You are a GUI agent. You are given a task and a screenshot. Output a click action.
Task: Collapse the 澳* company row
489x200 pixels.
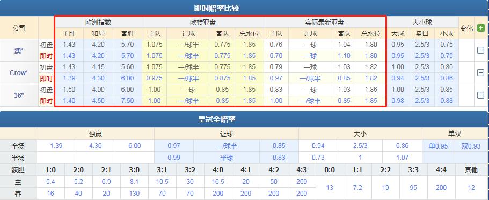pos(480,50)
